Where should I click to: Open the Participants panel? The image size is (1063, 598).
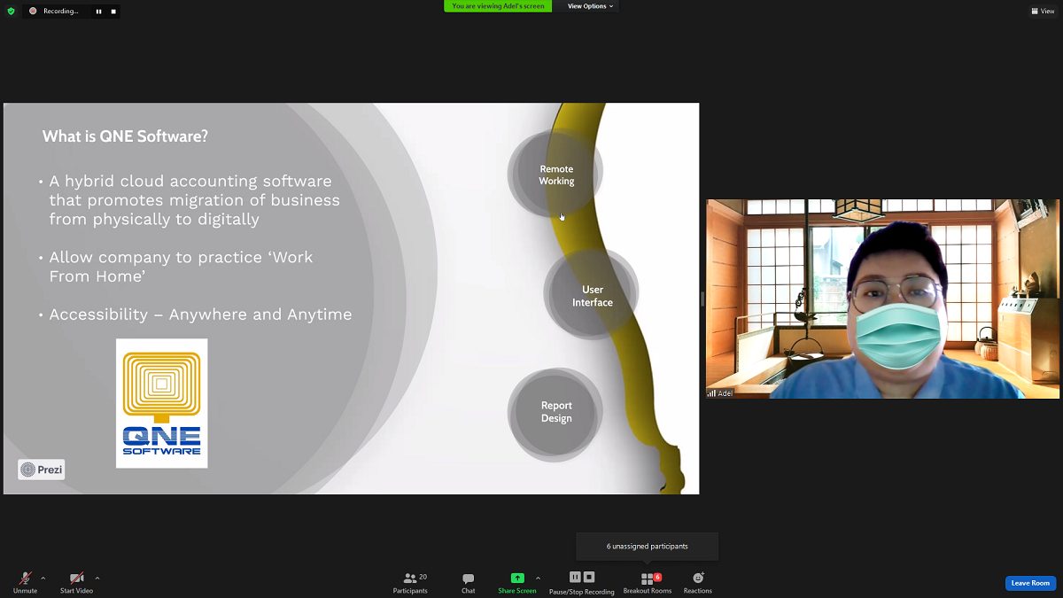point(410,582)
